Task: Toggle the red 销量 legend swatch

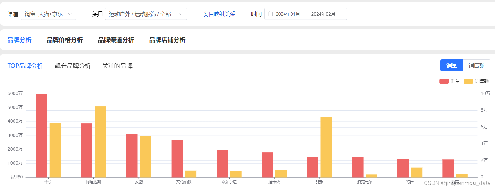Action: (444, 81)
